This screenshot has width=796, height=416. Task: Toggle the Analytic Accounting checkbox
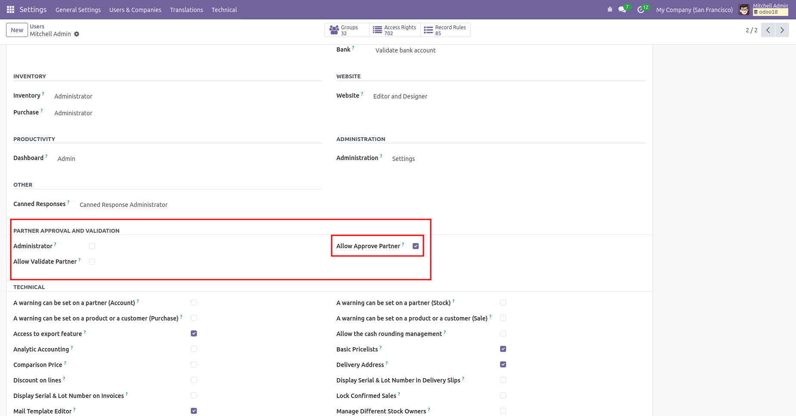click(194, 349)
